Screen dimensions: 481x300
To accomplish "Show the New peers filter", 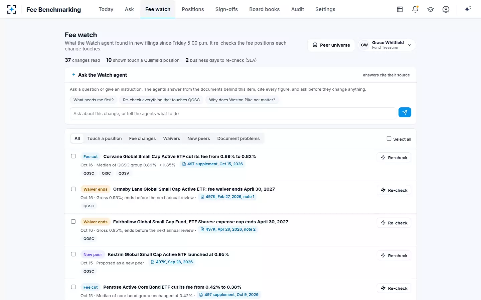I will (199, 139).
